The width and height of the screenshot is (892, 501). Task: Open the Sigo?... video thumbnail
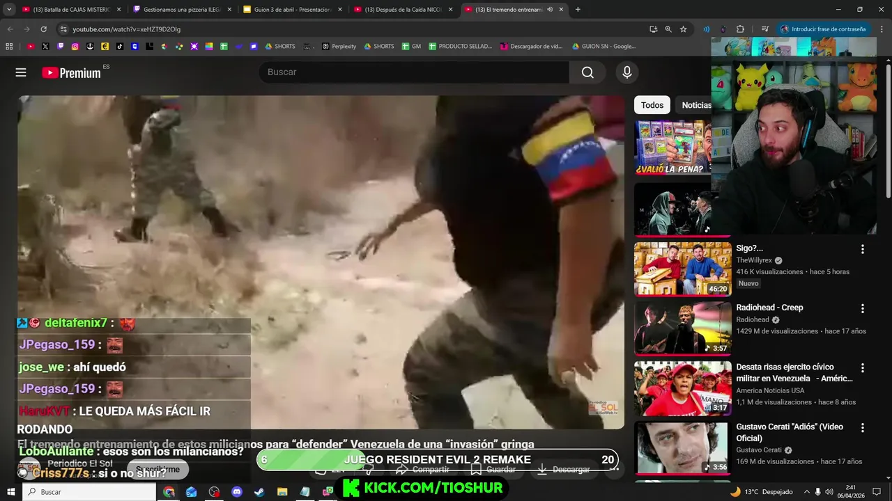[x=682, y=269]
